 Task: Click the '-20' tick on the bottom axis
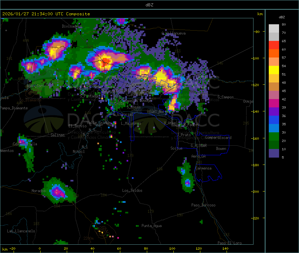[x=12, y=249]
